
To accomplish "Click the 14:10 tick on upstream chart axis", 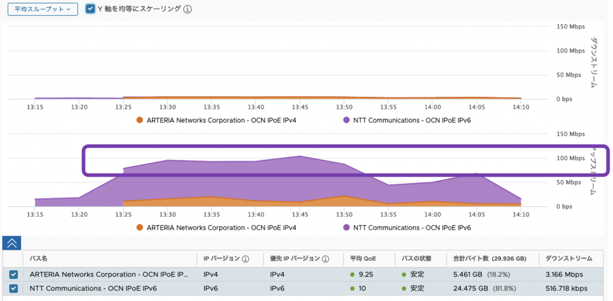I will point(521,214).
